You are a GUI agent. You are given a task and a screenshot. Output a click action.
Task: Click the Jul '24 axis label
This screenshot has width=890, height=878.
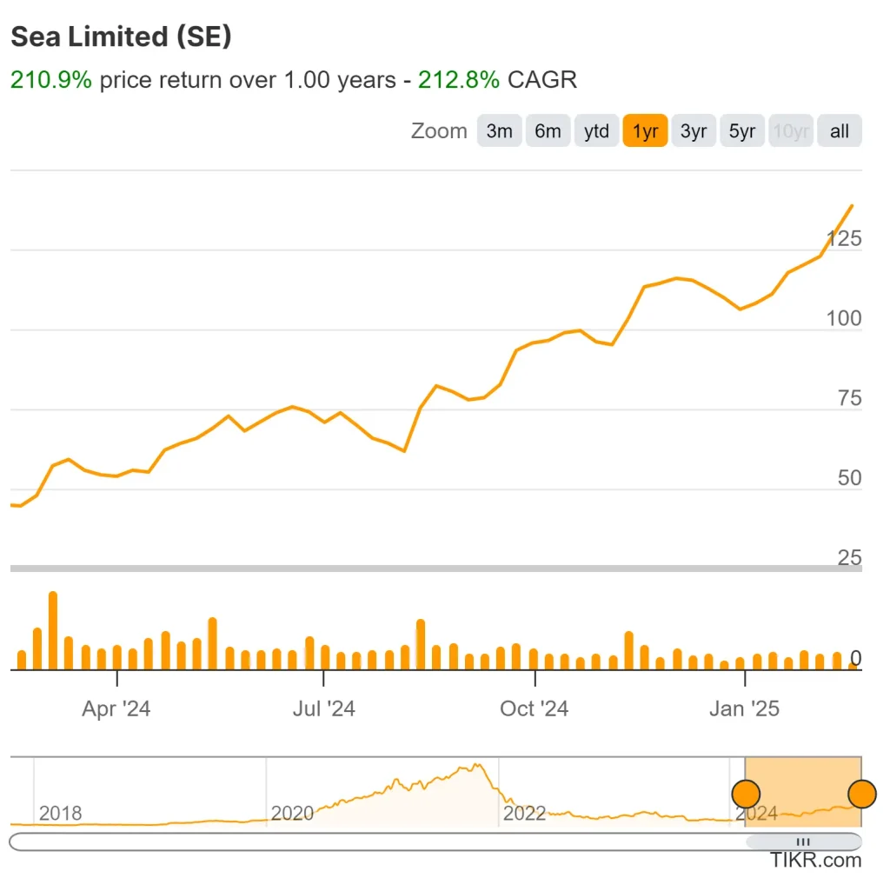323,708
